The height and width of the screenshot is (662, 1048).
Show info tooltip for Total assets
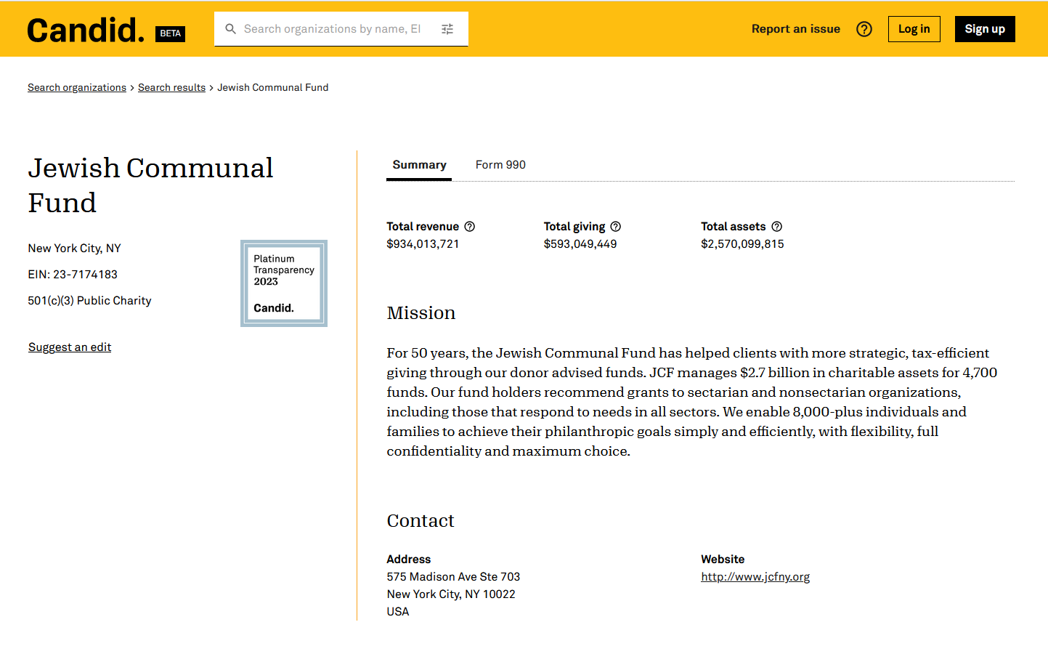[x=777, y=227]
